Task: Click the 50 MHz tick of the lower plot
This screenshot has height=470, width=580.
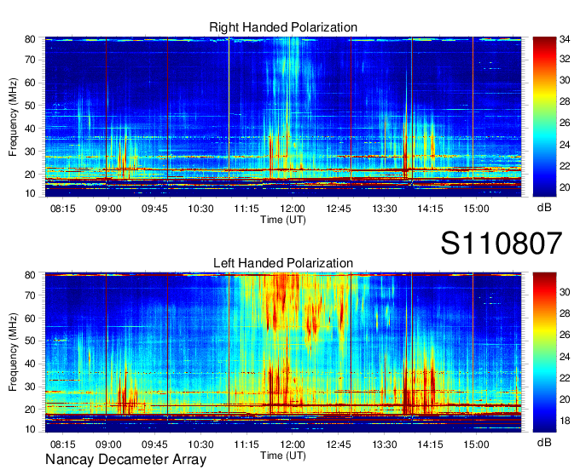Action: point(30,341)
